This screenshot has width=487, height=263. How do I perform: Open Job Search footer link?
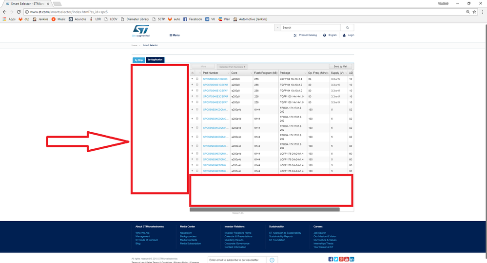(320, 233)
